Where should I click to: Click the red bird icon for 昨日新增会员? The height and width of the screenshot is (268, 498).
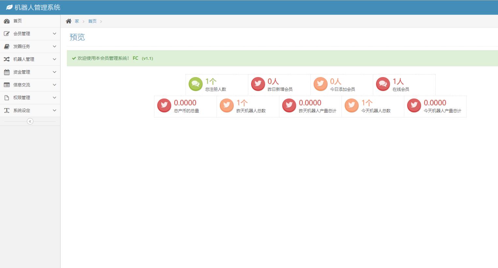(x=258, y=84)
